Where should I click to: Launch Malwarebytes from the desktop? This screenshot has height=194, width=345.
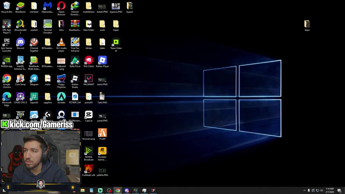coord(48,8)
